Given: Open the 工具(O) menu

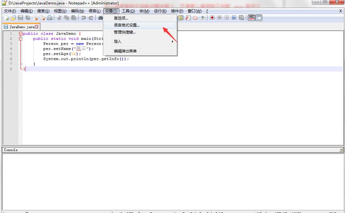Looking at the screenshot, I should coord(128,11).
